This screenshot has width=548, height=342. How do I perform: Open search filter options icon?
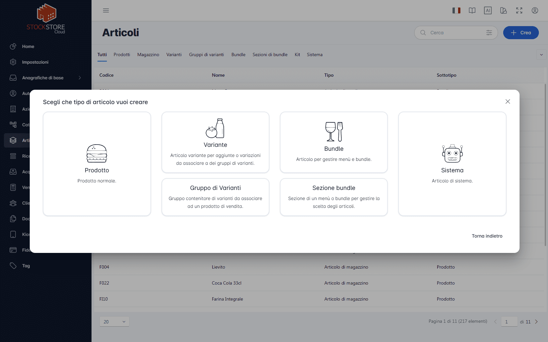coord(489,33)
